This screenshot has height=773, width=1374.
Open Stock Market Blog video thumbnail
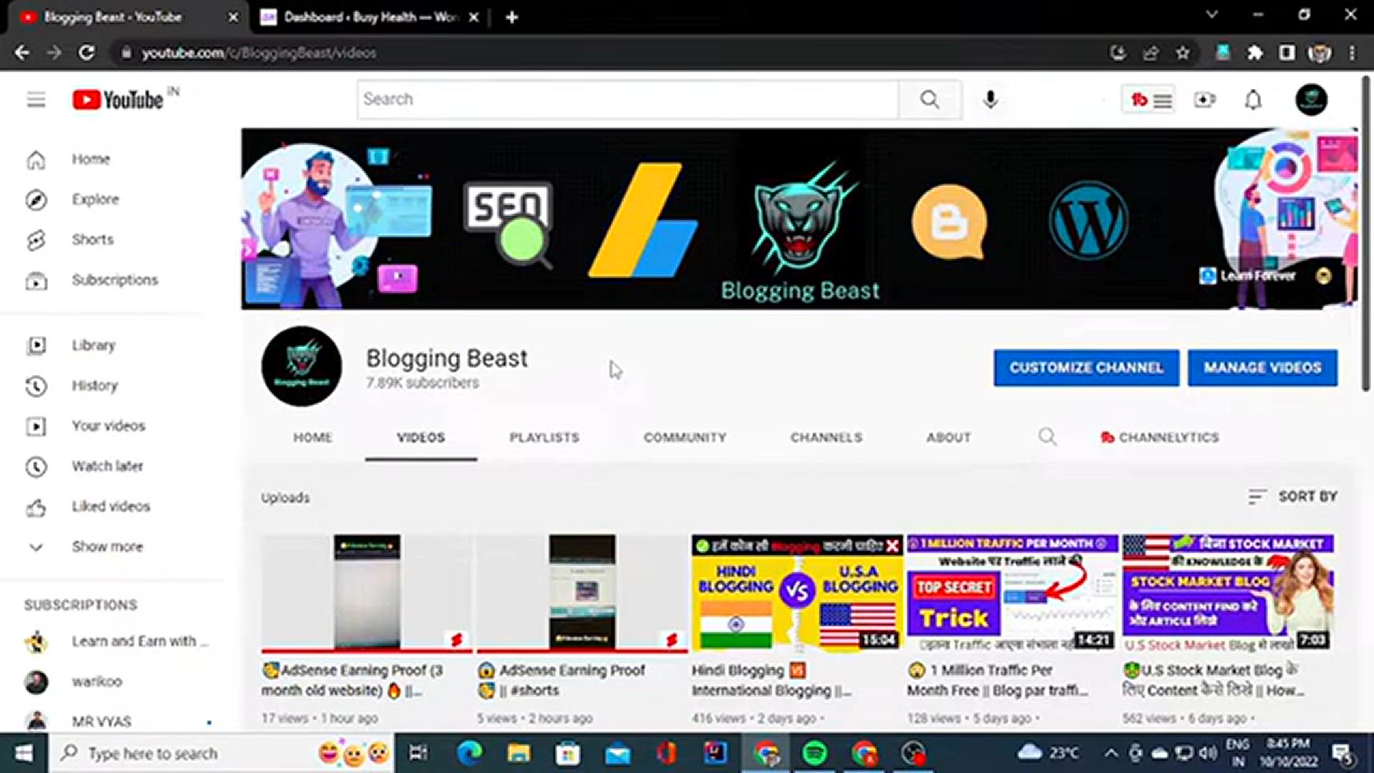coord(1228,593)
